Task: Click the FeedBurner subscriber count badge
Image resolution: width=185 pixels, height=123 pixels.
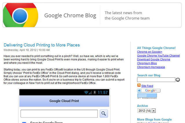Action: click(147, 96)
